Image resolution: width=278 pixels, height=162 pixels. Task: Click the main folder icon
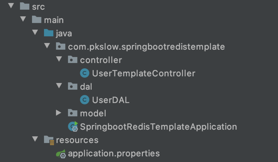pos(37,20)
